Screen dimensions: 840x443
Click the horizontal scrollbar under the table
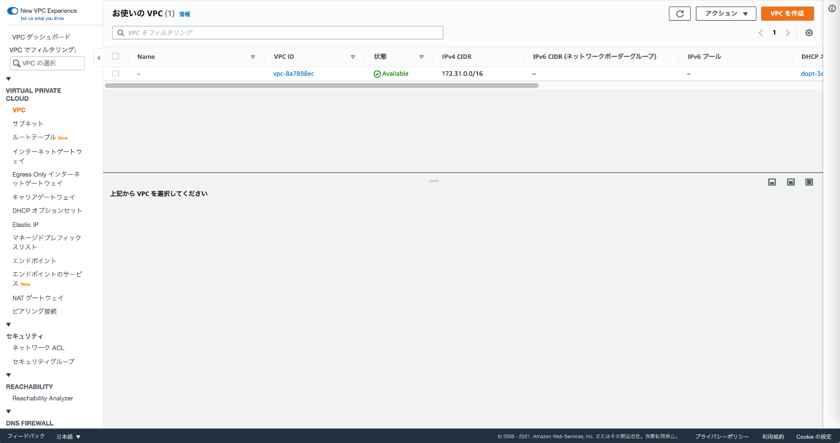click(x=321, y=85)
